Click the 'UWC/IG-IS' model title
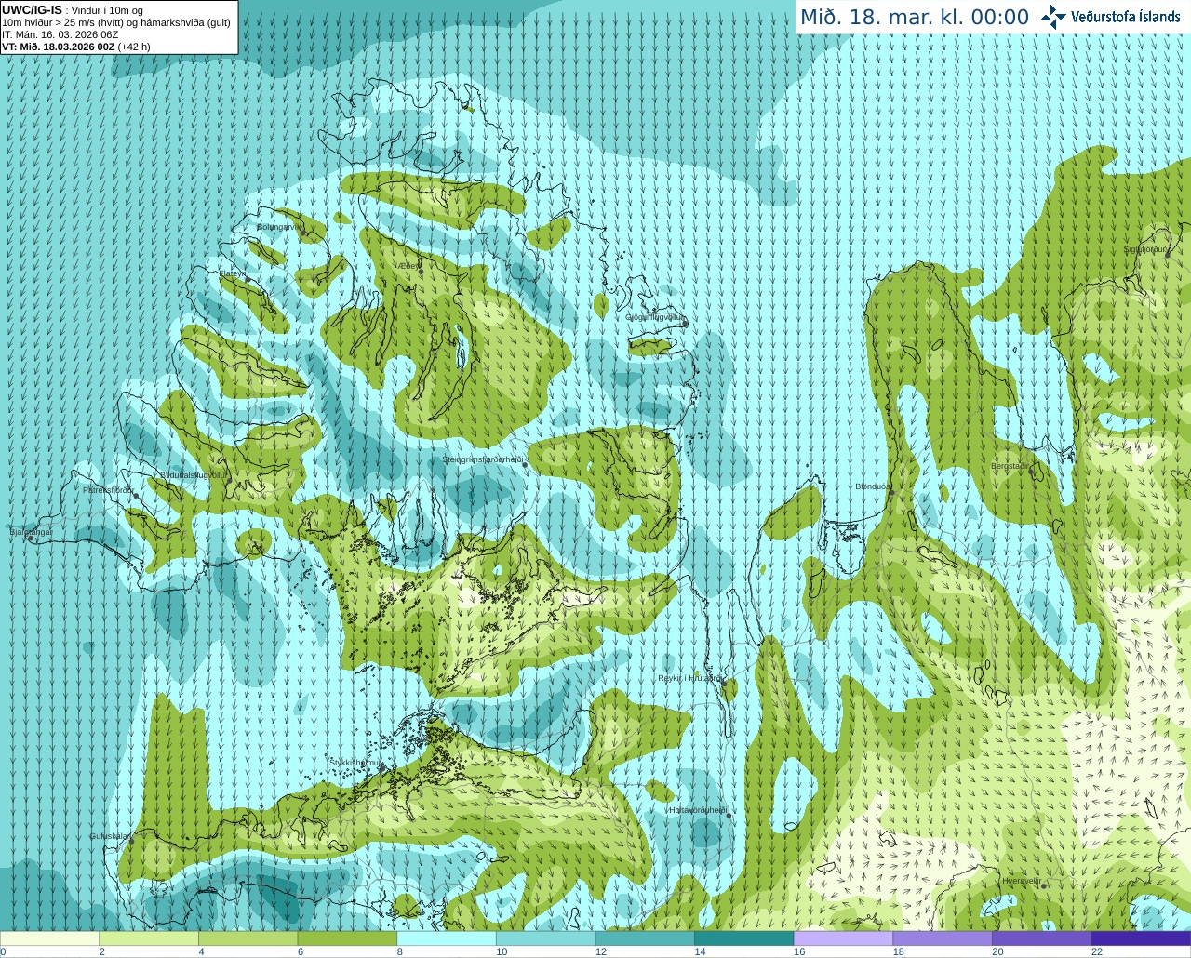This screenshot has width=1191, height=958. pyautogui.click(x=32, y=9)
